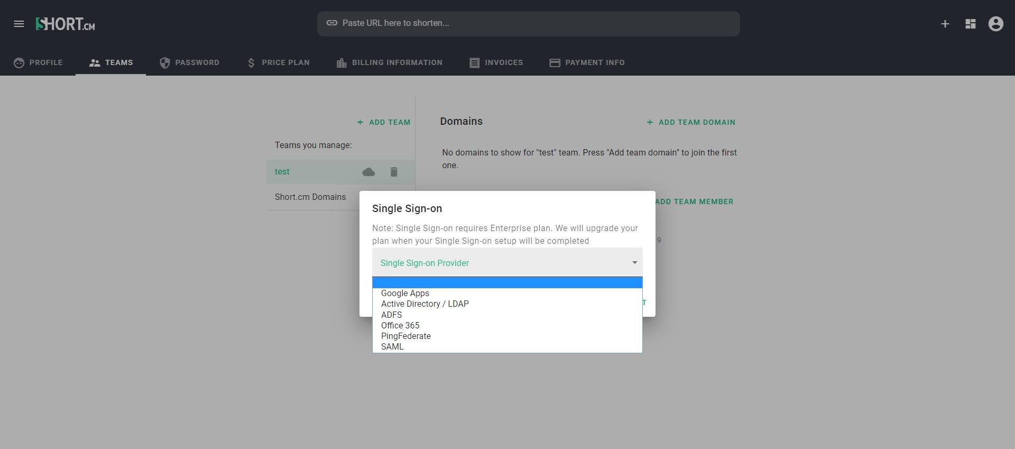Choose PingFederate provider option

(x=508, y=336)
